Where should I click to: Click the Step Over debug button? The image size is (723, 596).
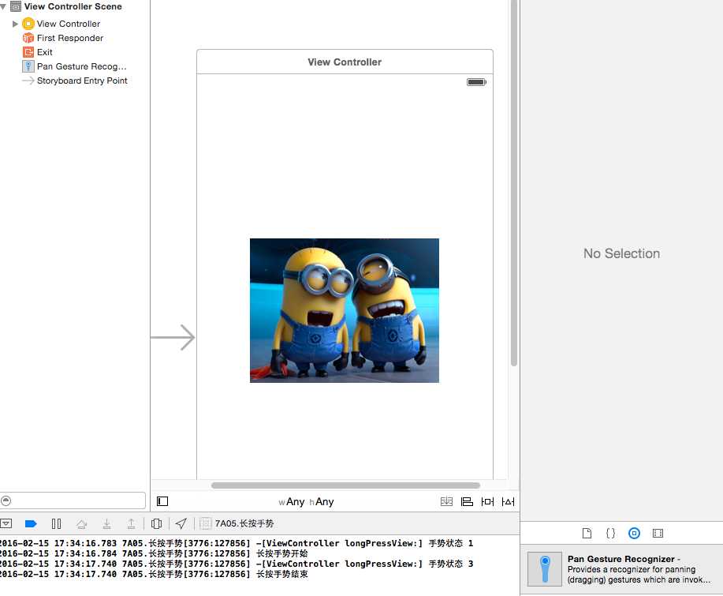tap(82, 524)
